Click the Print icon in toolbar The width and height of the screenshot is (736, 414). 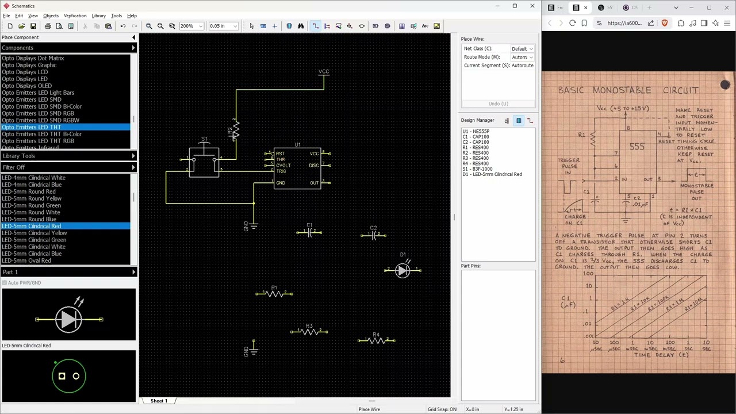[x=48, y=26]
